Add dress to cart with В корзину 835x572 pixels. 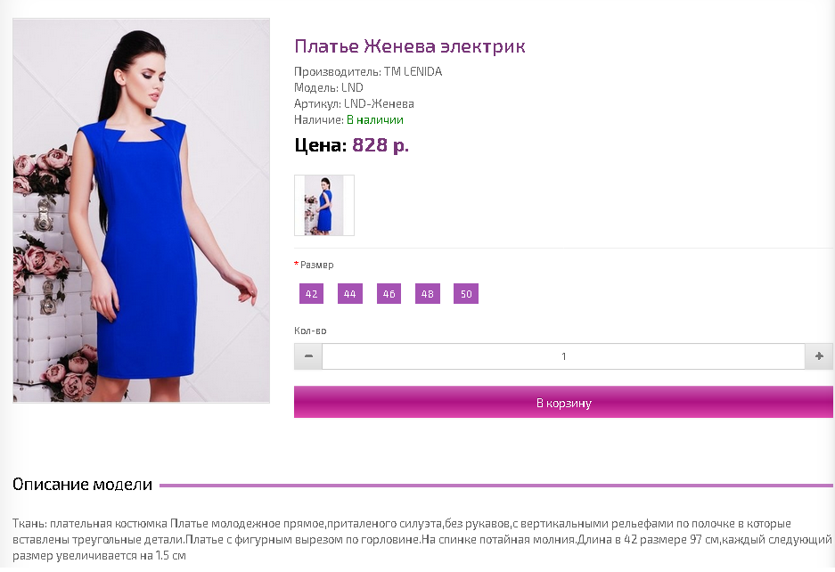coord(563,402)
